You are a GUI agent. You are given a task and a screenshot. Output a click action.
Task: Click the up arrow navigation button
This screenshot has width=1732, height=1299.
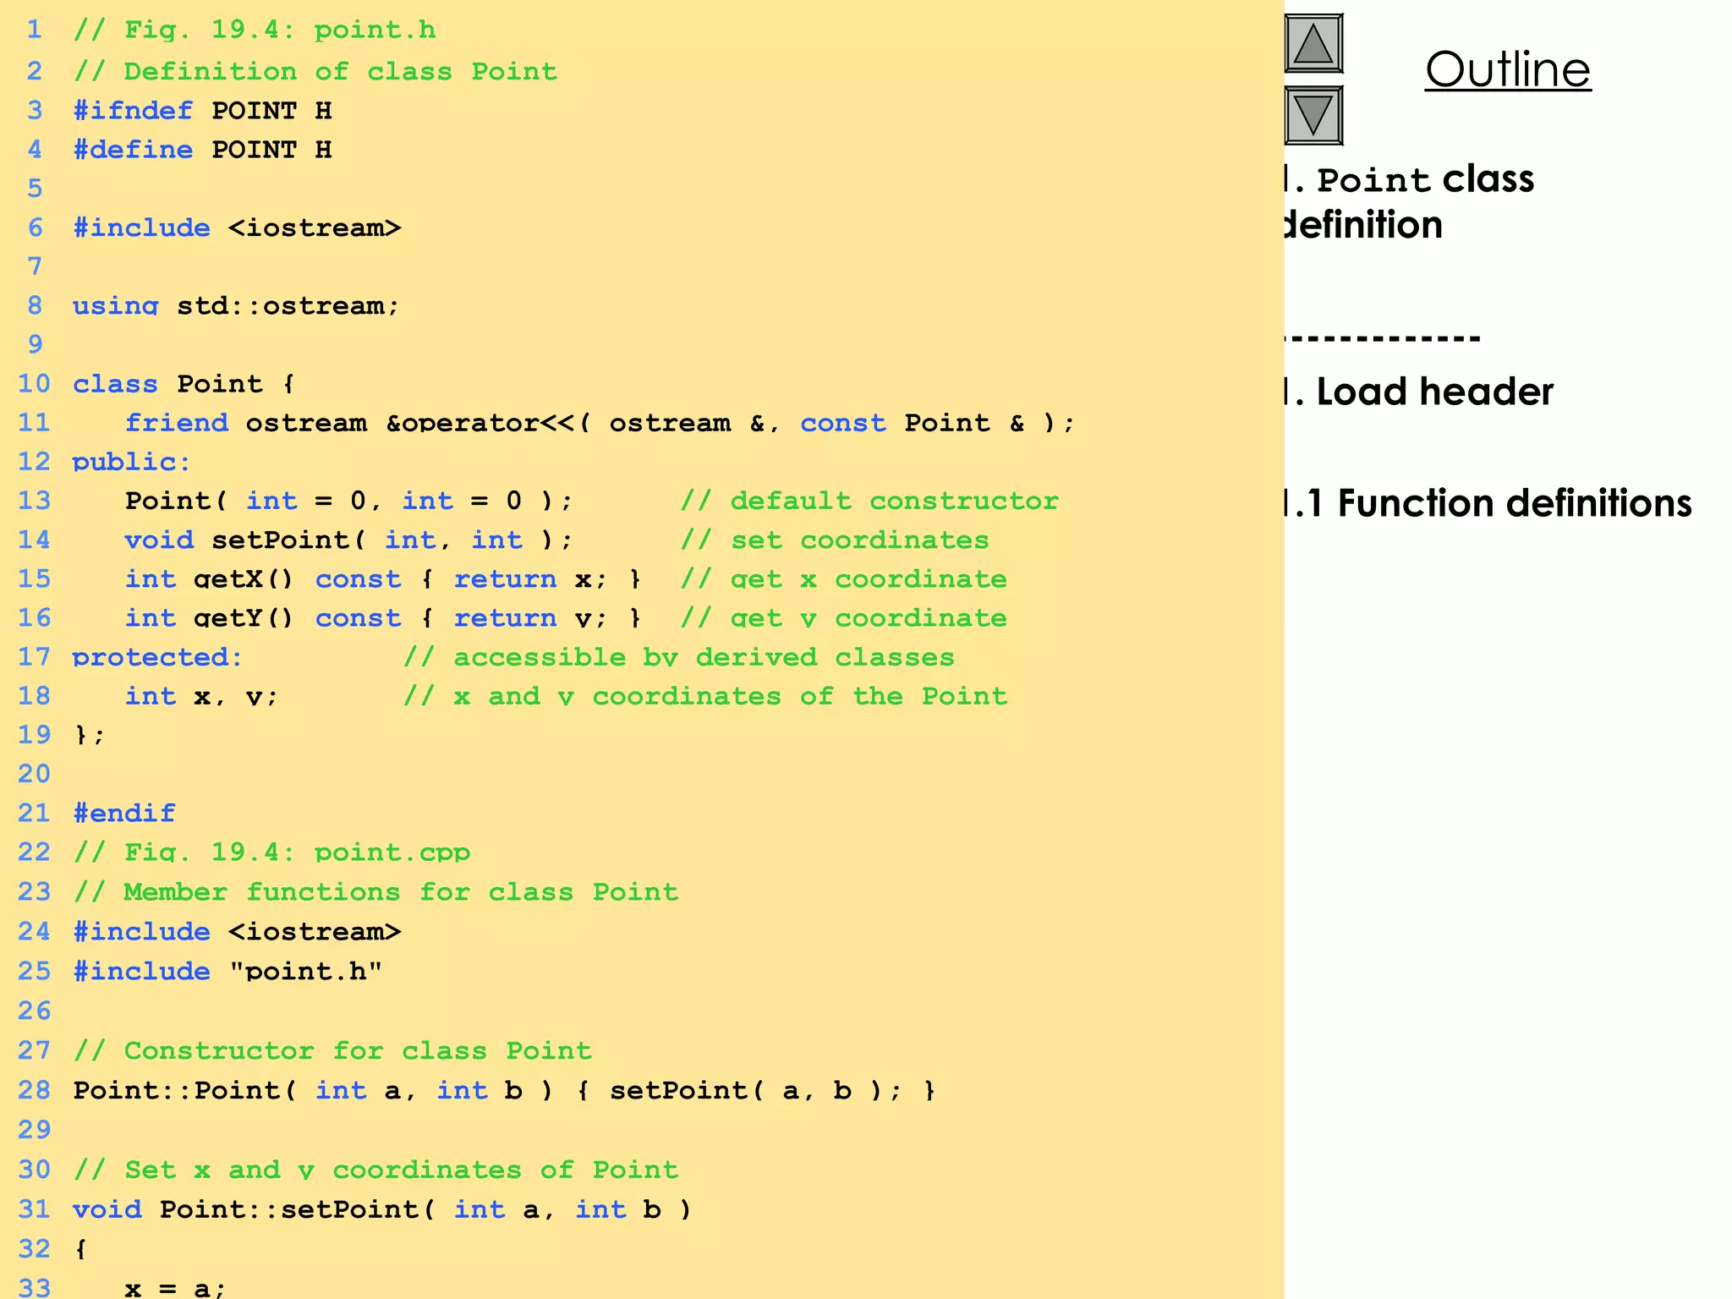click(x=1313, y=44)
